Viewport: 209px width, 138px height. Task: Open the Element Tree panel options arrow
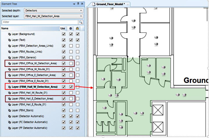(x=74, y=4)
